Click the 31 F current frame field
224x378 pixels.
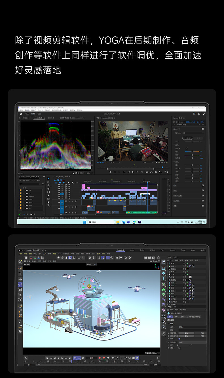[x=91, y=358]
